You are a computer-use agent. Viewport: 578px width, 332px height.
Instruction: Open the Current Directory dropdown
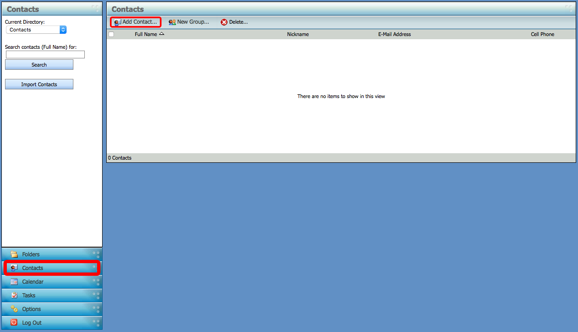point(36,30)
